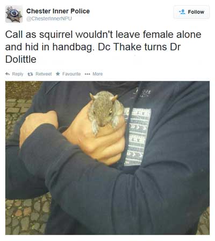Image resolution: width=215 pixels, height=241 pixels.
Task: Open the squirrel photo attachment
Action: tap(107, 158)
